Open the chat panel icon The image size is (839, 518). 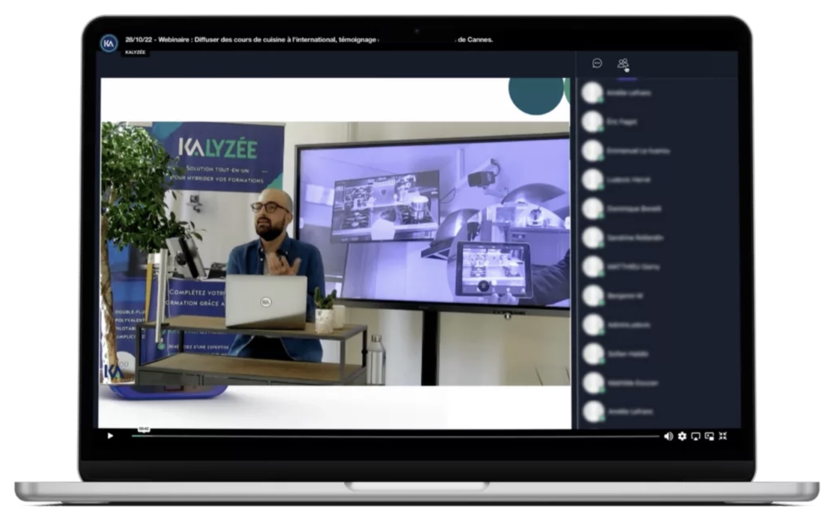[x=597, y=63]
